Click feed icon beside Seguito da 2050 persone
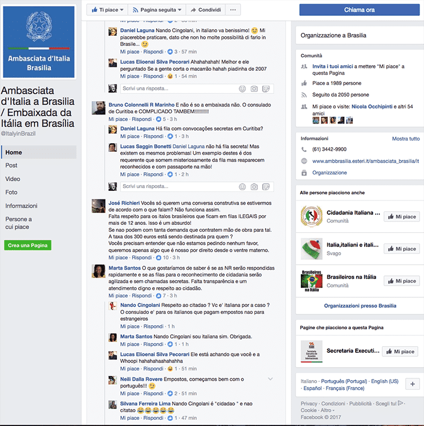Screen dimensions: 424x426 tap(304, 95)
